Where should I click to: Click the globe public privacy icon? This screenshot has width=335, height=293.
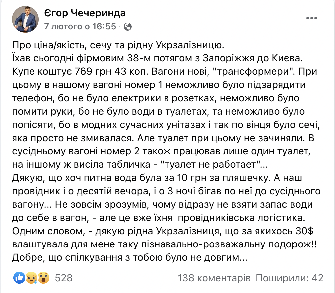click(x=128, y=26)
